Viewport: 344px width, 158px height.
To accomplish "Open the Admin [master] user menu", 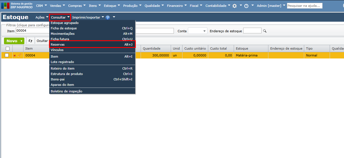I will 271,6.
